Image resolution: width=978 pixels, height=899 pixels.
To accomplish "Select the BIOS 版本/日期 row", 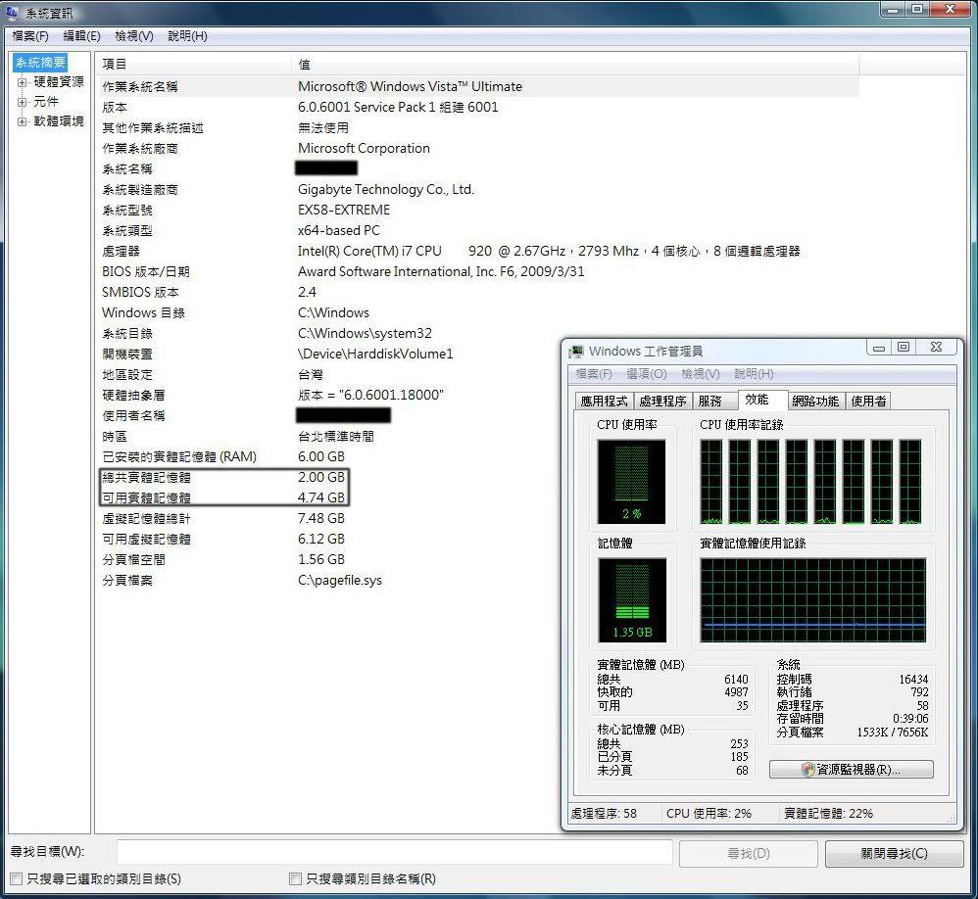I will click(478, 272).
